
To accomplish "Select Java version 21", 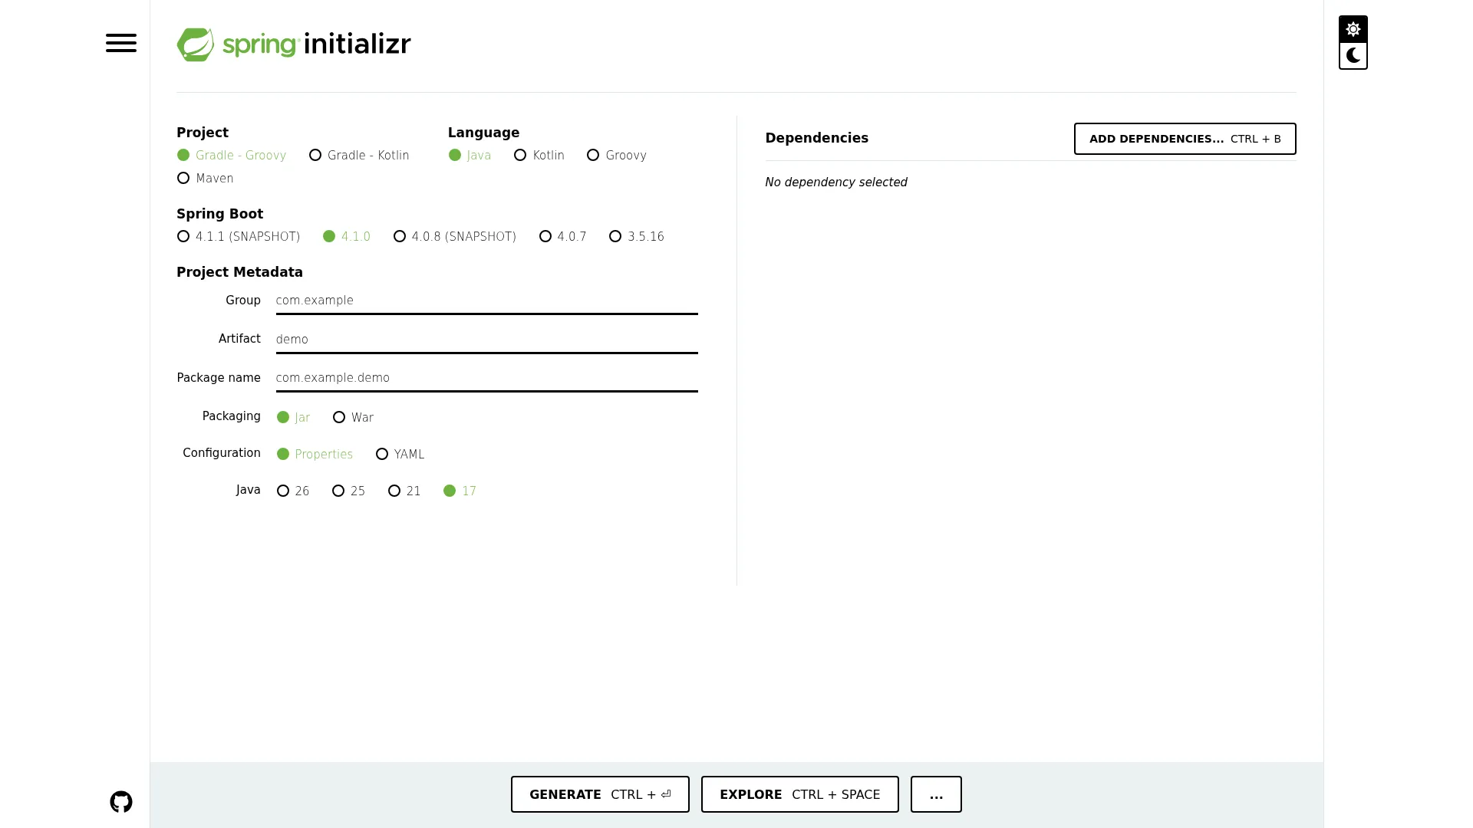I will (x=404, y=491).
